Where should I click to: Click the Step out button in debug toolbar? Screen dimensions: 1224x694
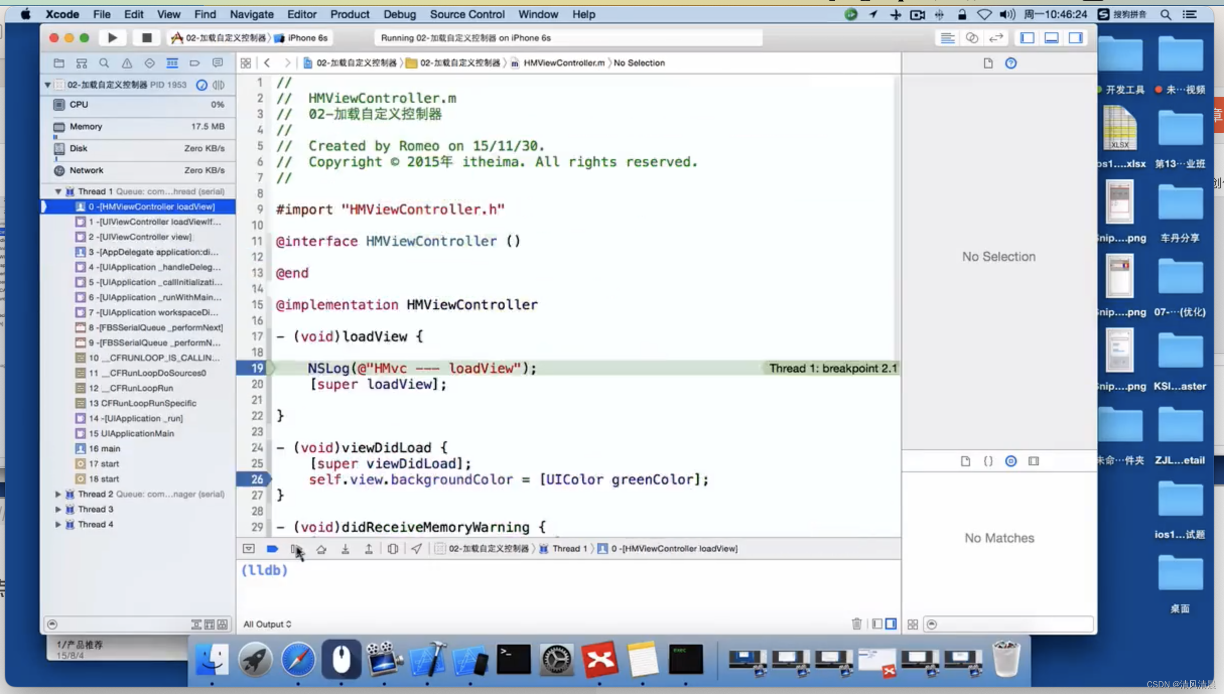pyautogui.click(x=368, y=548)
